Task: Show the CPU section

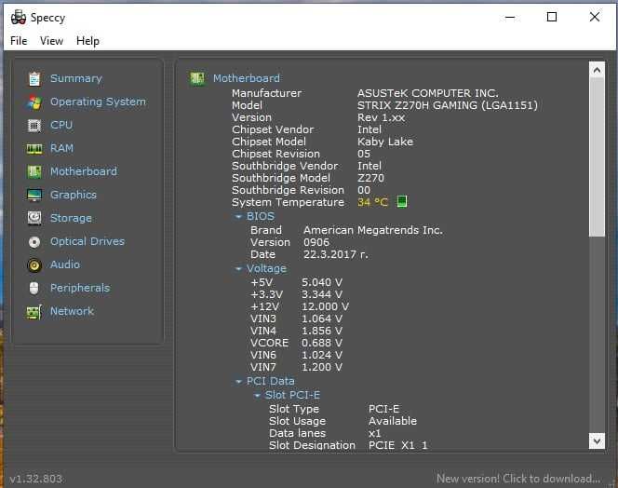Action: (61, 125)
